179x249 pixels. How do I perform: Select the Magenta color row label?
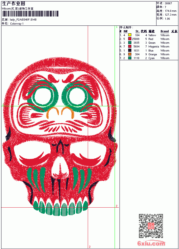pos(154,47)
